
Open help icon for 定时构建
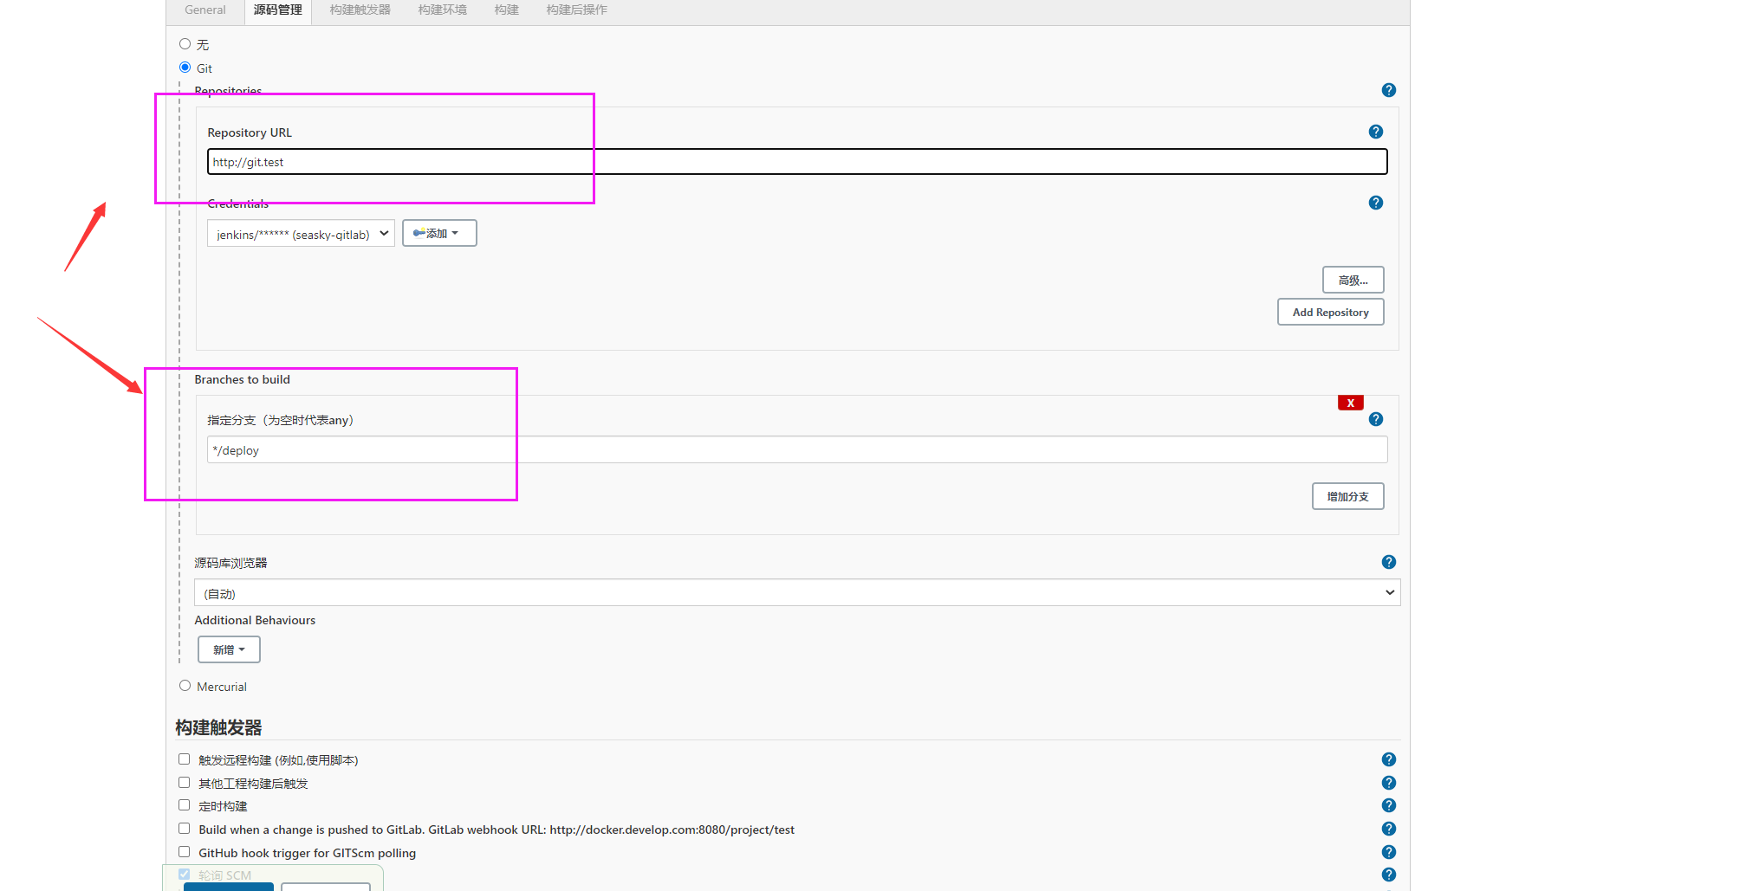click(x=1388, y=805)
